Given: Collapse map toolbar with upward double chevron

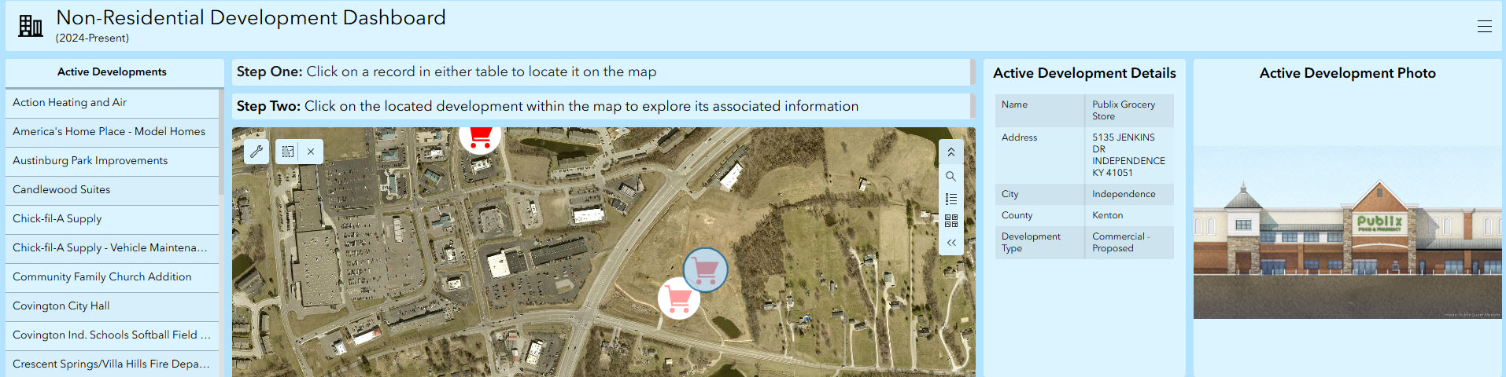Looking at the screenshot, I should (x=950, y=152).
